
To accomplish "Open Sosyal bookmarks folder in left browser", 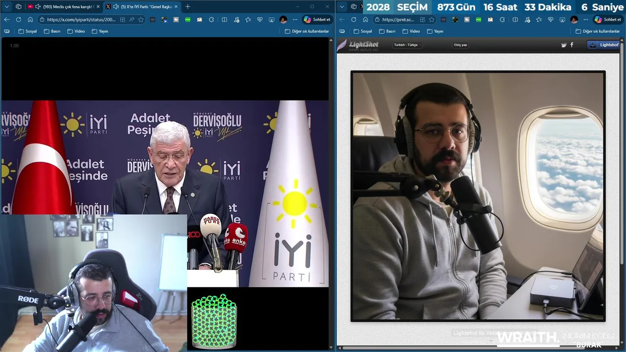I will point(27,31).
